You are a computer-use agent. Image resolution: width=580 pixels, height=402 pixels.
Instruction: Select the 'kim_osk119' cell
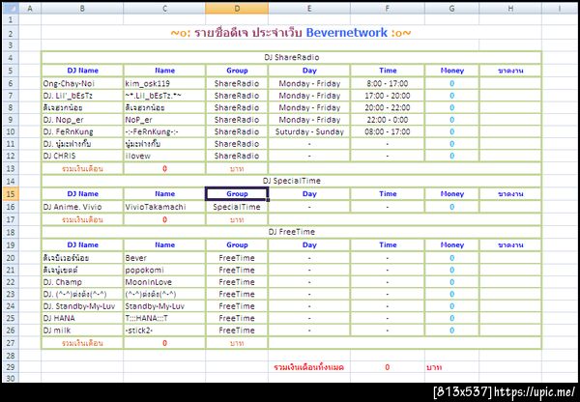pos(164,83)
